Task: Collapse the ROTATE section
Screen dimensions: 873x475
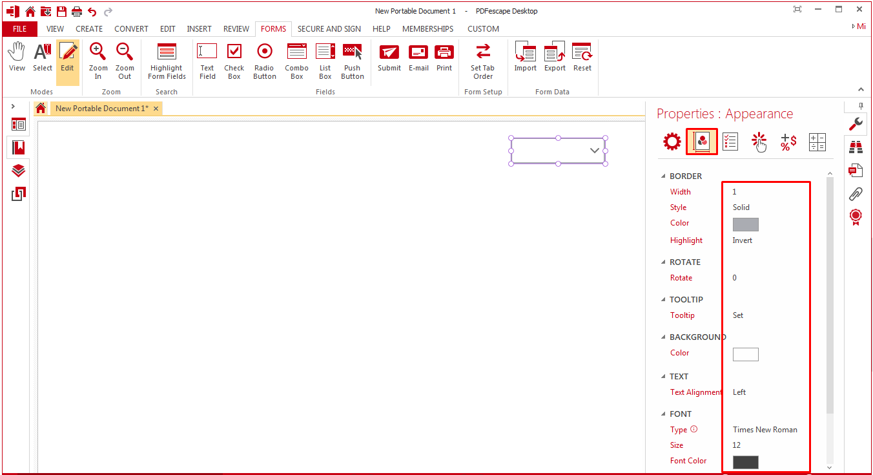Action: (663, 262)
